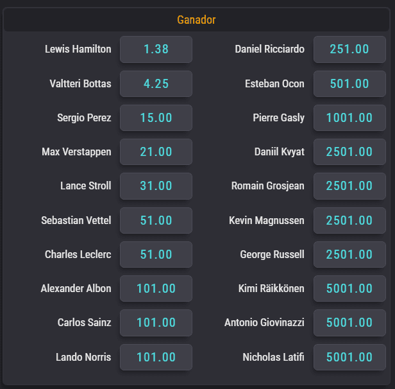Choose Pierre Gasly odds 1001.00
The height and width of the screenshot is (389, 395).
pos(349,117)
